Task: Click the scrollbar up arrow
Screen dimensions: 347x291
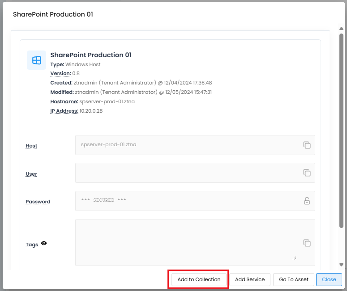Action: tap(341, 29)
